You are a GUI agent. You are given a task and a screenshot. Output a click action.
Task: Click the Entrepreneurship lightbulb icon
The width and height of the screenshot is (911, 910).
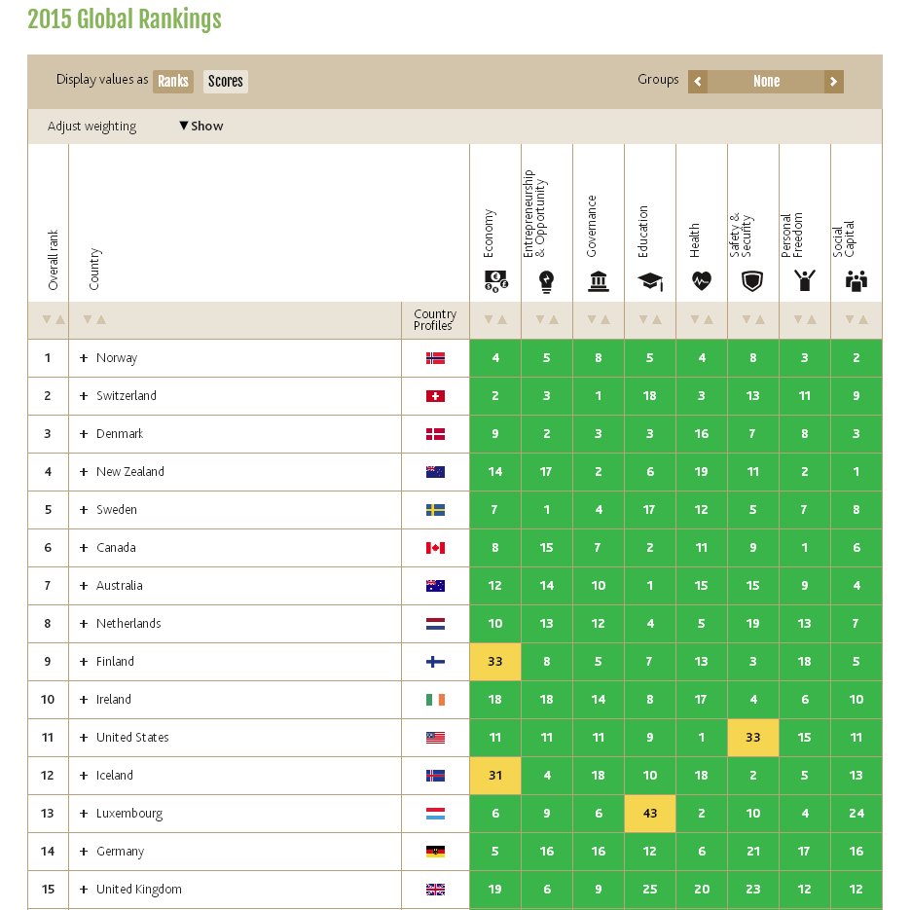[x=547, y=282]
